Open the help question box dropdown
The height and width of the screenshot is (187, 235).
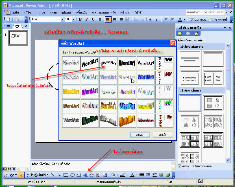coord(226,12)
